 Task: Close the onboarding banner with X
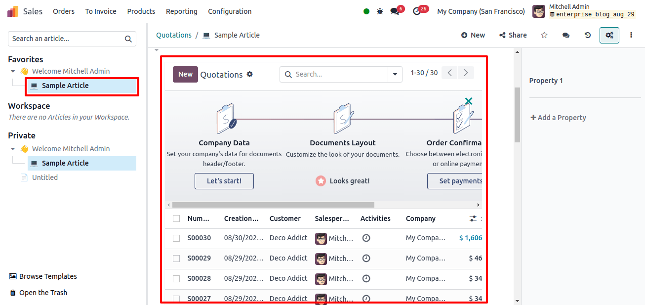coord(469,101)
